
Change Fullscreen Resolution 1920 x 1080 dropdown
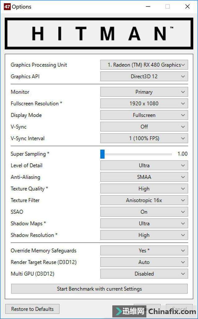(x=144, y=104)
